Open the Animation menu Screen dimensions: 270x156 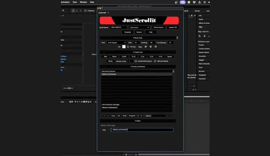pos(65,2)
